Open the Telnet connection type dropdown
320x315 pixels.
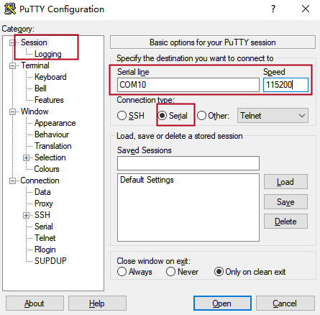[273, 116]
